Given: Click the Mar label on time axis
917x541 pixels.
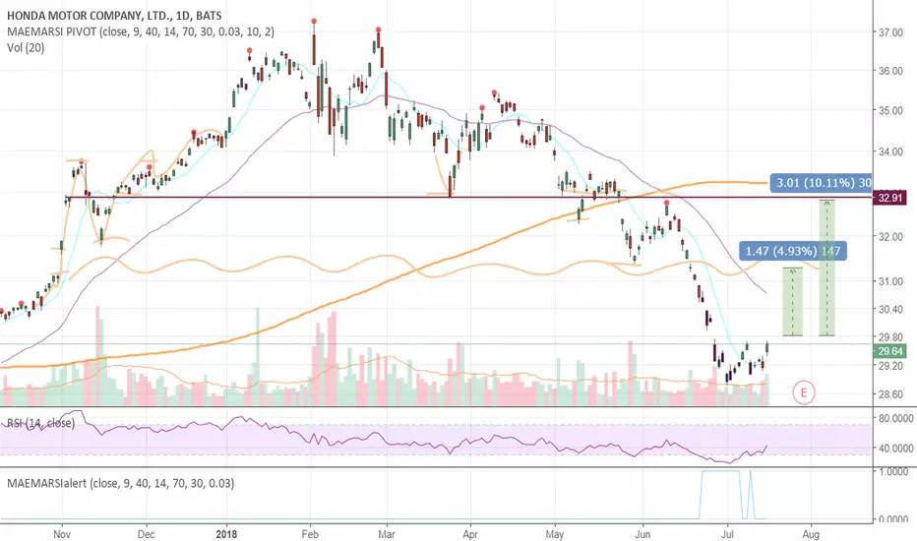Looking at the screenshot, I should click(x=387, y=534).
